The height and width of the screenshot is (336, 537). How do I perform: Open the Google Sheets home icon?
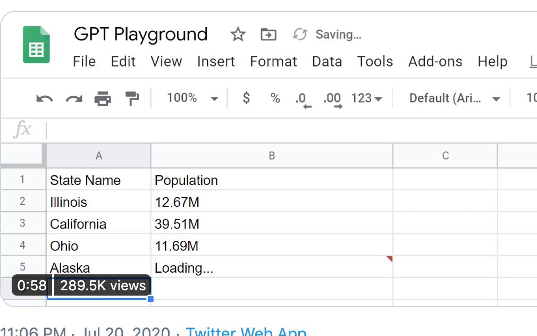[36, 45]
